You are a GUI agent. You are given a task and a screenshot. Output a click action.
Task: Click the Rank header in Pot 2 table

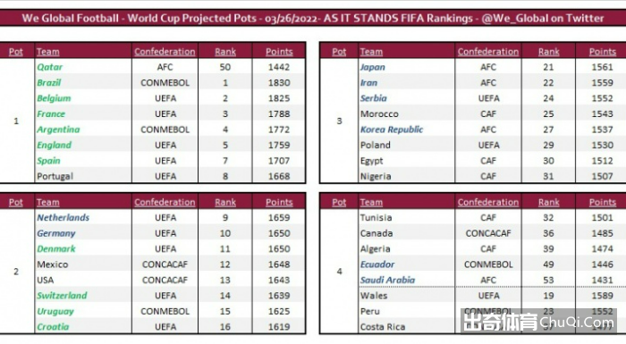coord(225,202)
